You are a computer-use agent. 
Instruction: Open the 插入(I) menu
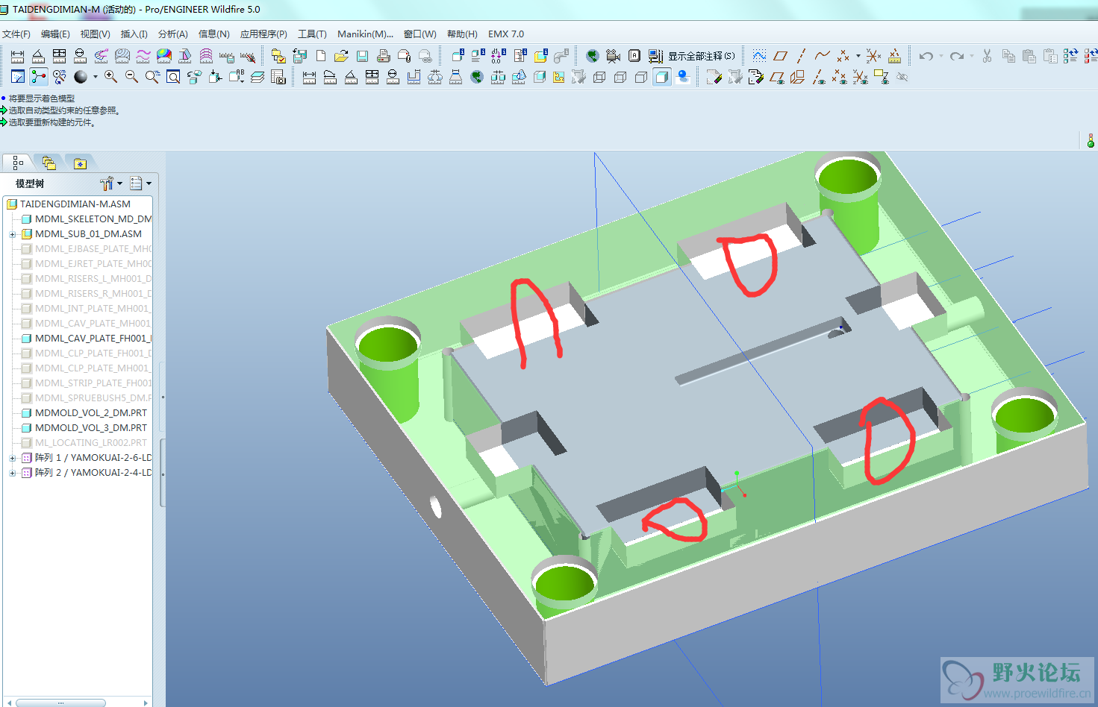pos(134,34)
